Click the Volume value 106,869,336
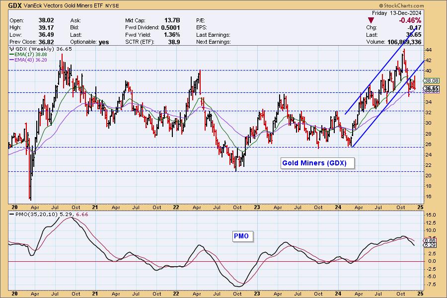This screenshot has height=298, width=447. 404,42
